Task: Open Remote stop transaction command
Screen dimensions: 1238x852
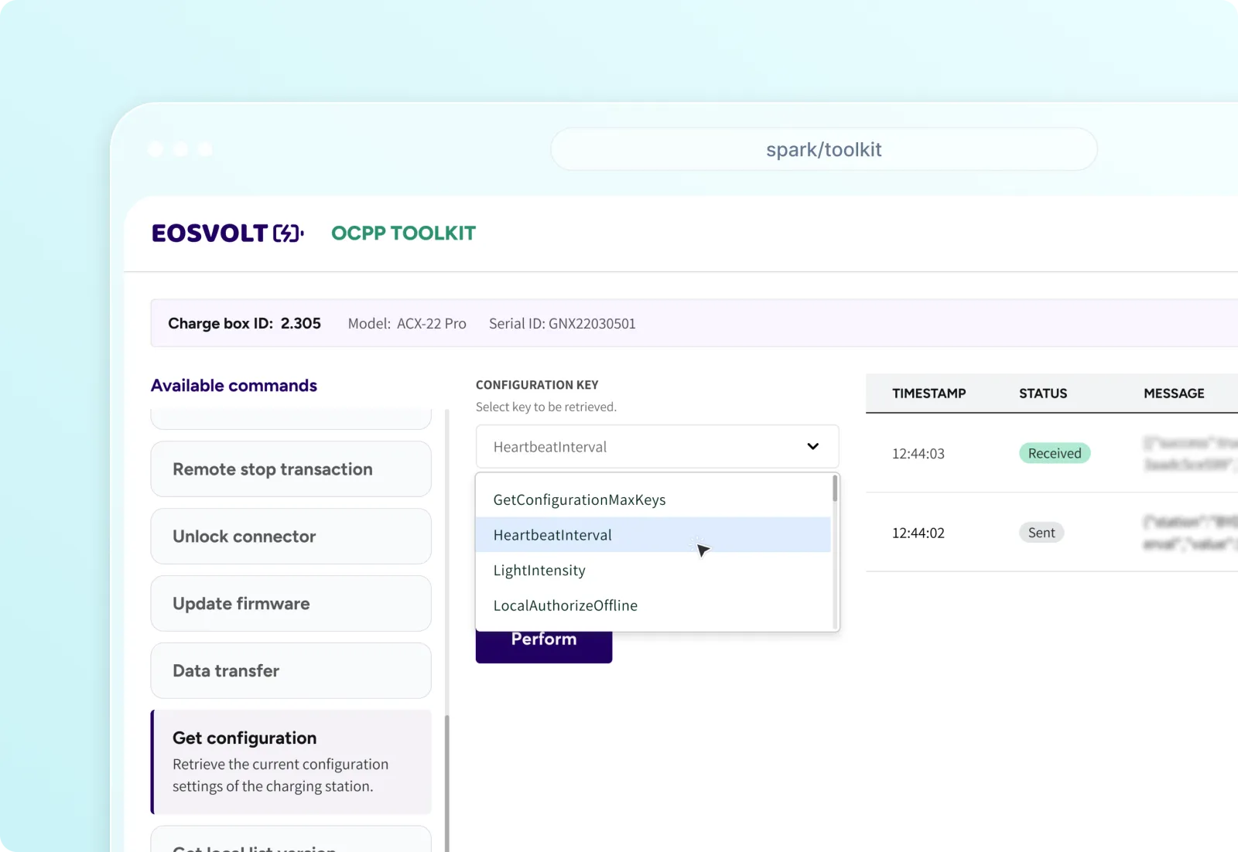Action: 291,469
